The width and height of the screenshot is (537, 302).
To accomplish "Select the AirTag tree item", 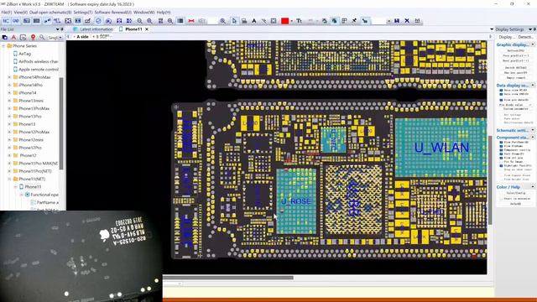I will pyautogui.click(x=24, y=54).
